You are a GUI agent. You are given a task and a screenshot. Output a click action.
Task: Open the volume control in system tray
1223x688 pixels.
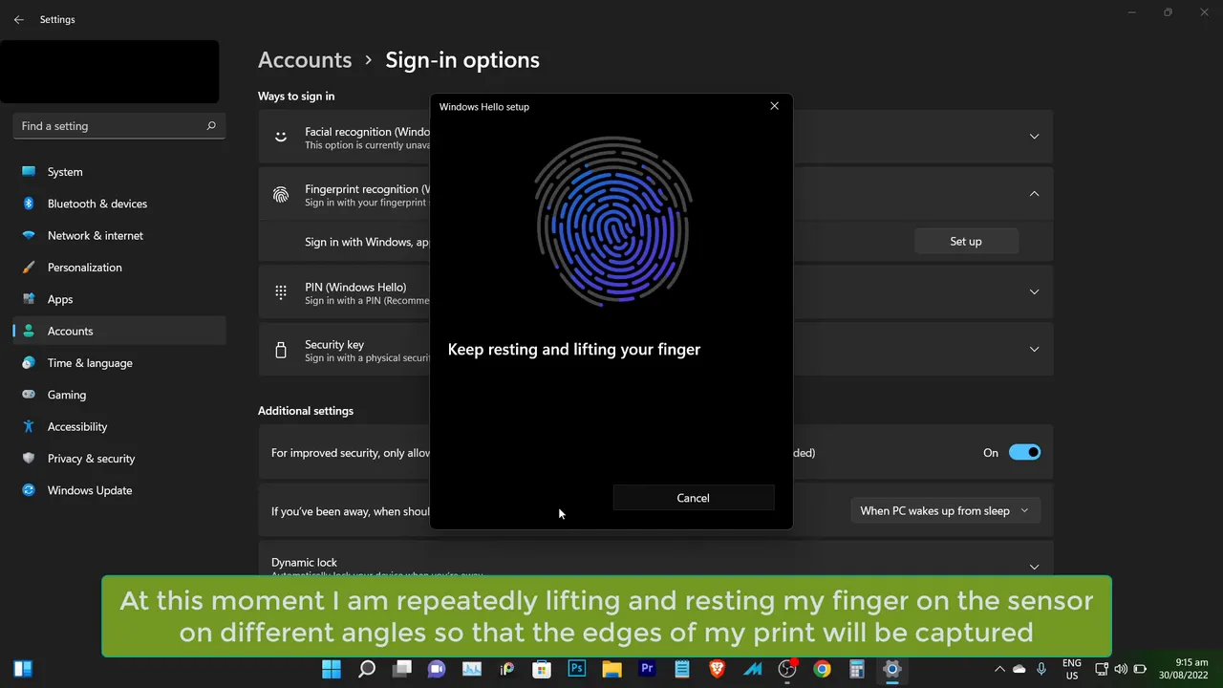pos(1121,669)
